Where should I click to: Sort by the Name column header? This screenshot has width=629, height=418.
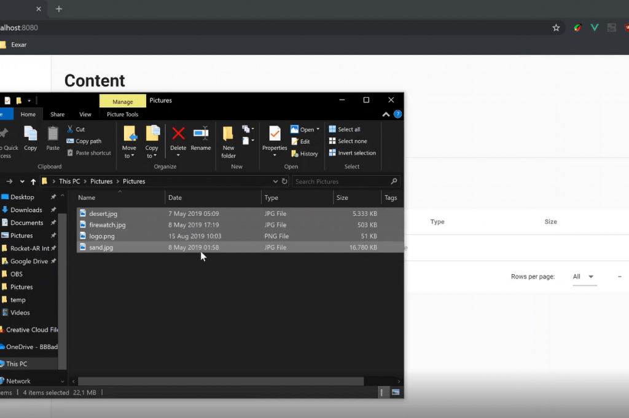120,197
